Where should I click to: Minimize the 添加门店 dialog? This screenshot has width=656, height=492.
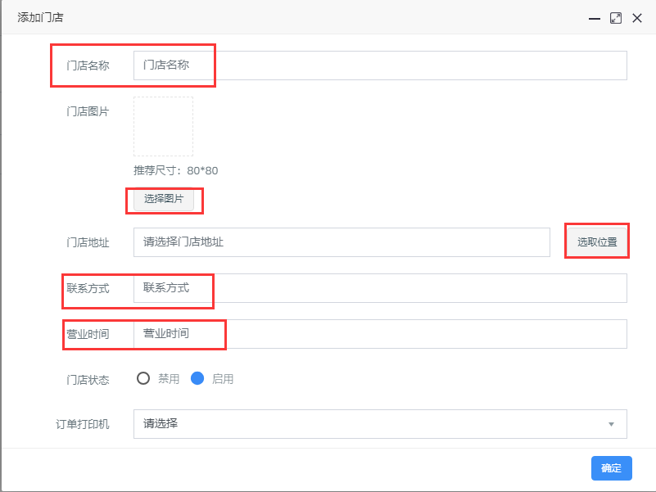(594, 18)
